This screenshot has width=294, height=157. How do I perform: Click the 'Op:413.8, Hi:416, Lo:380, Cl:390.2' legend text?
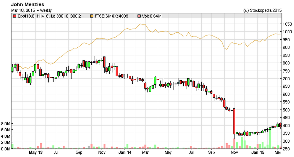(x=49, y=16)
